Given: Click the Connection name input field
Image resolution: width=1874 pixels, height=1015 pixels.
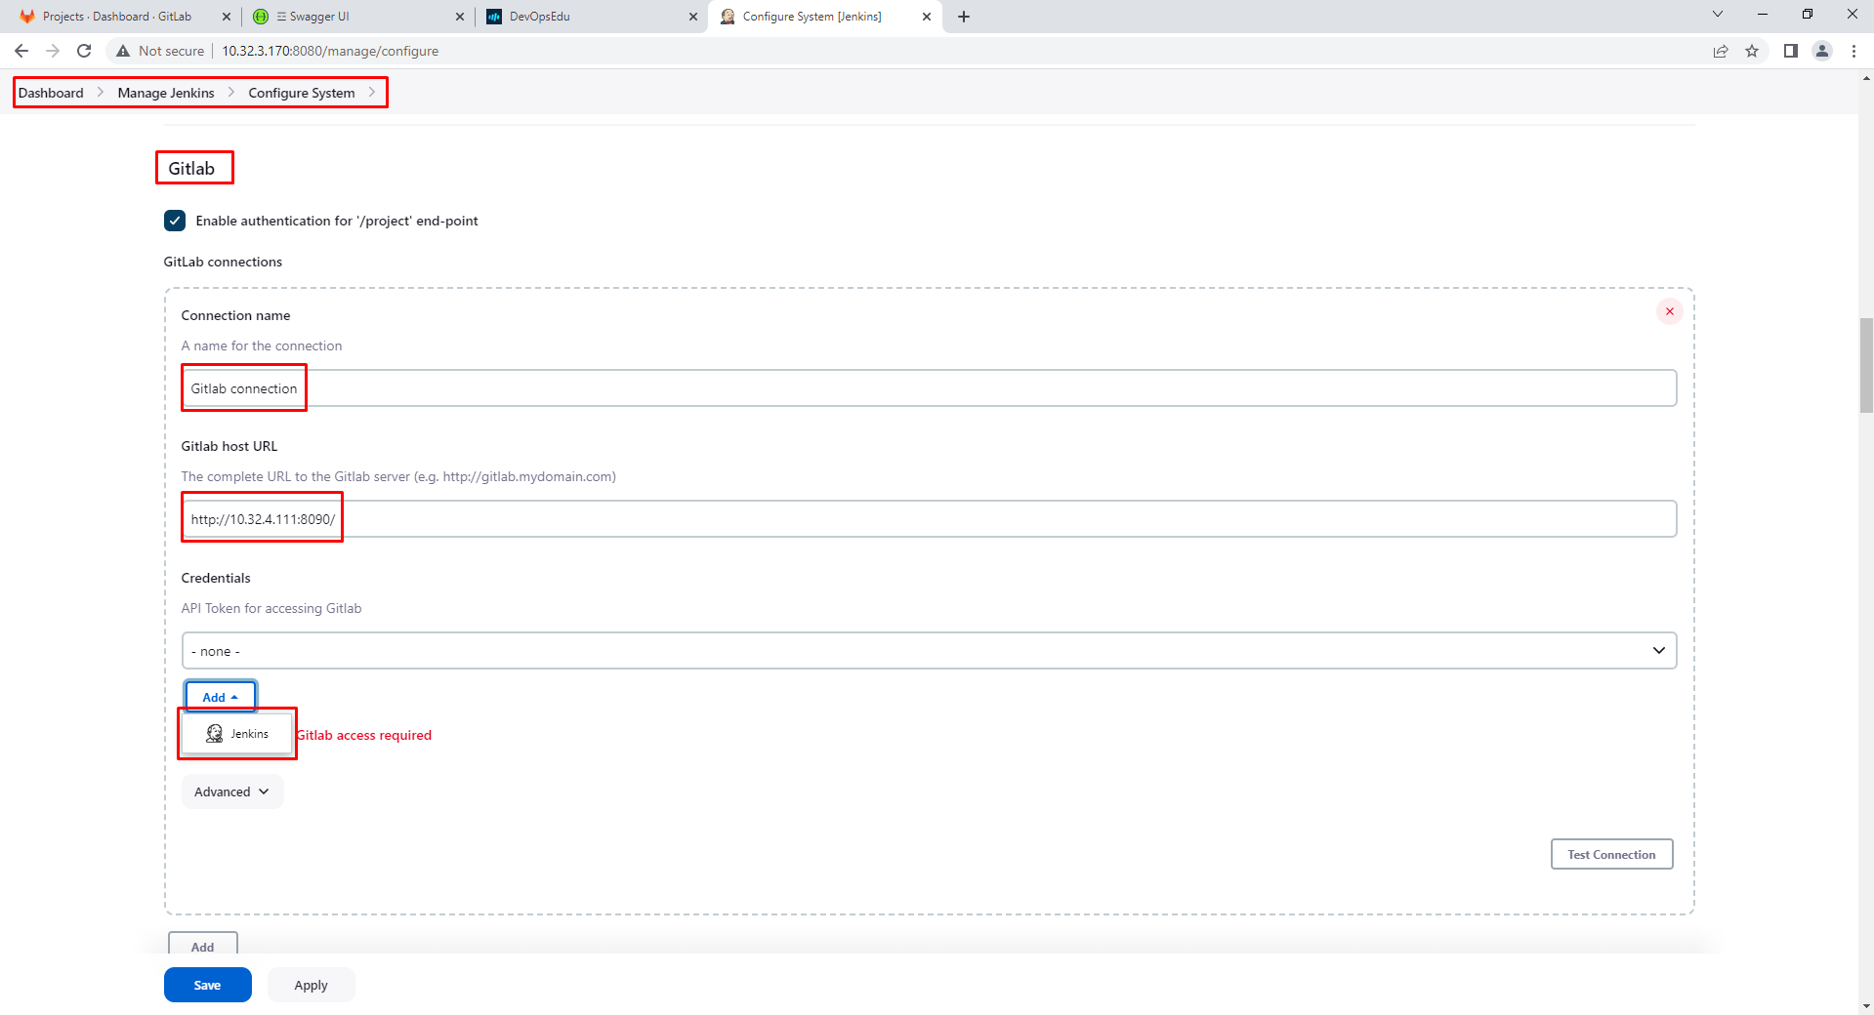Looking at the screenshot, I should point(929,388).
